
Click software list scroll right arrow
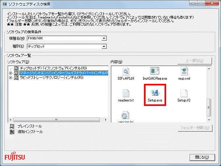[x=106, y=120]
